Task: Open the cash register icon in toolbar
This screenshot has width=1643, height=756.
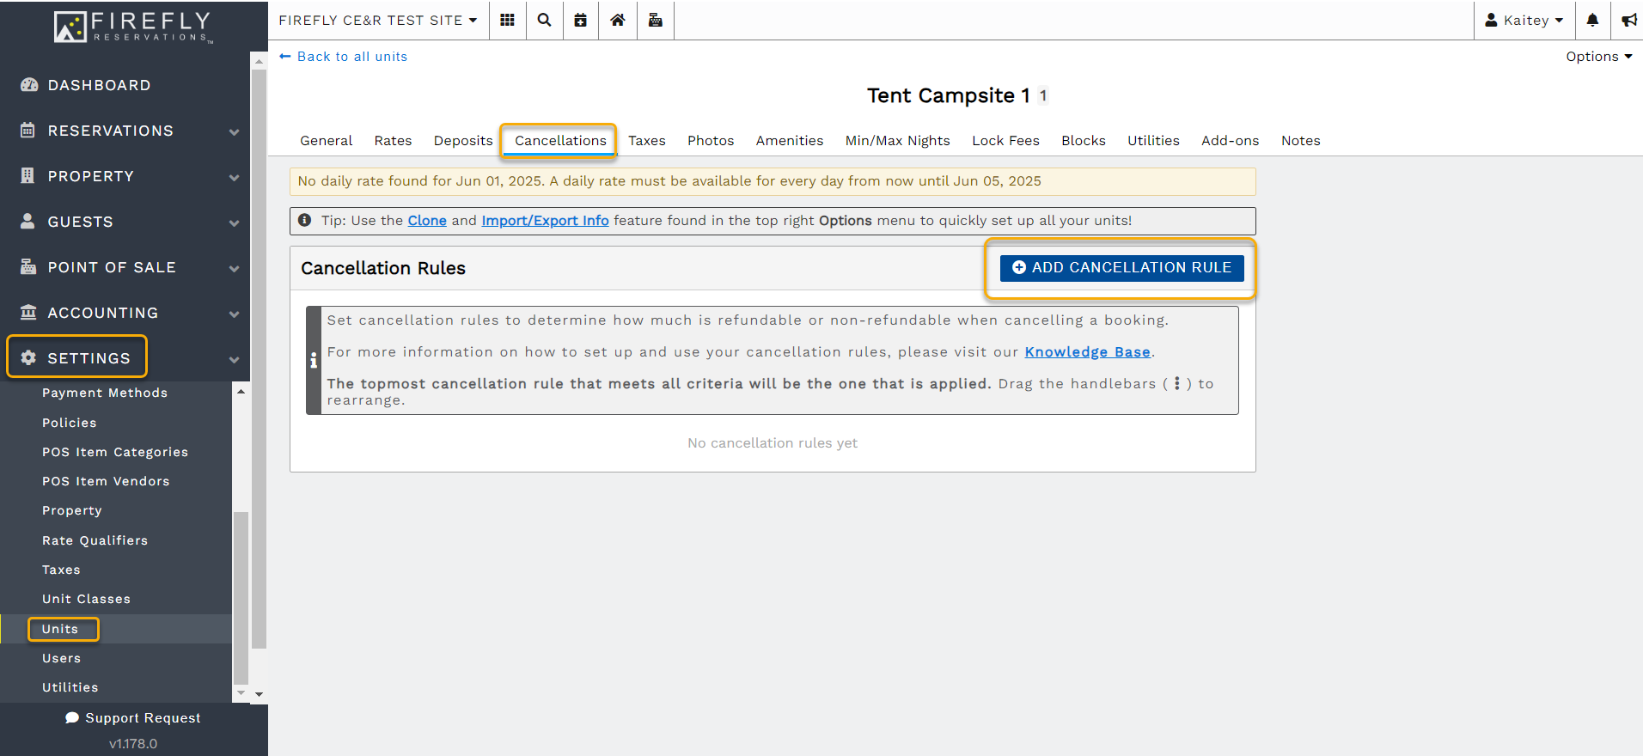Action: [x=655, y=20]
